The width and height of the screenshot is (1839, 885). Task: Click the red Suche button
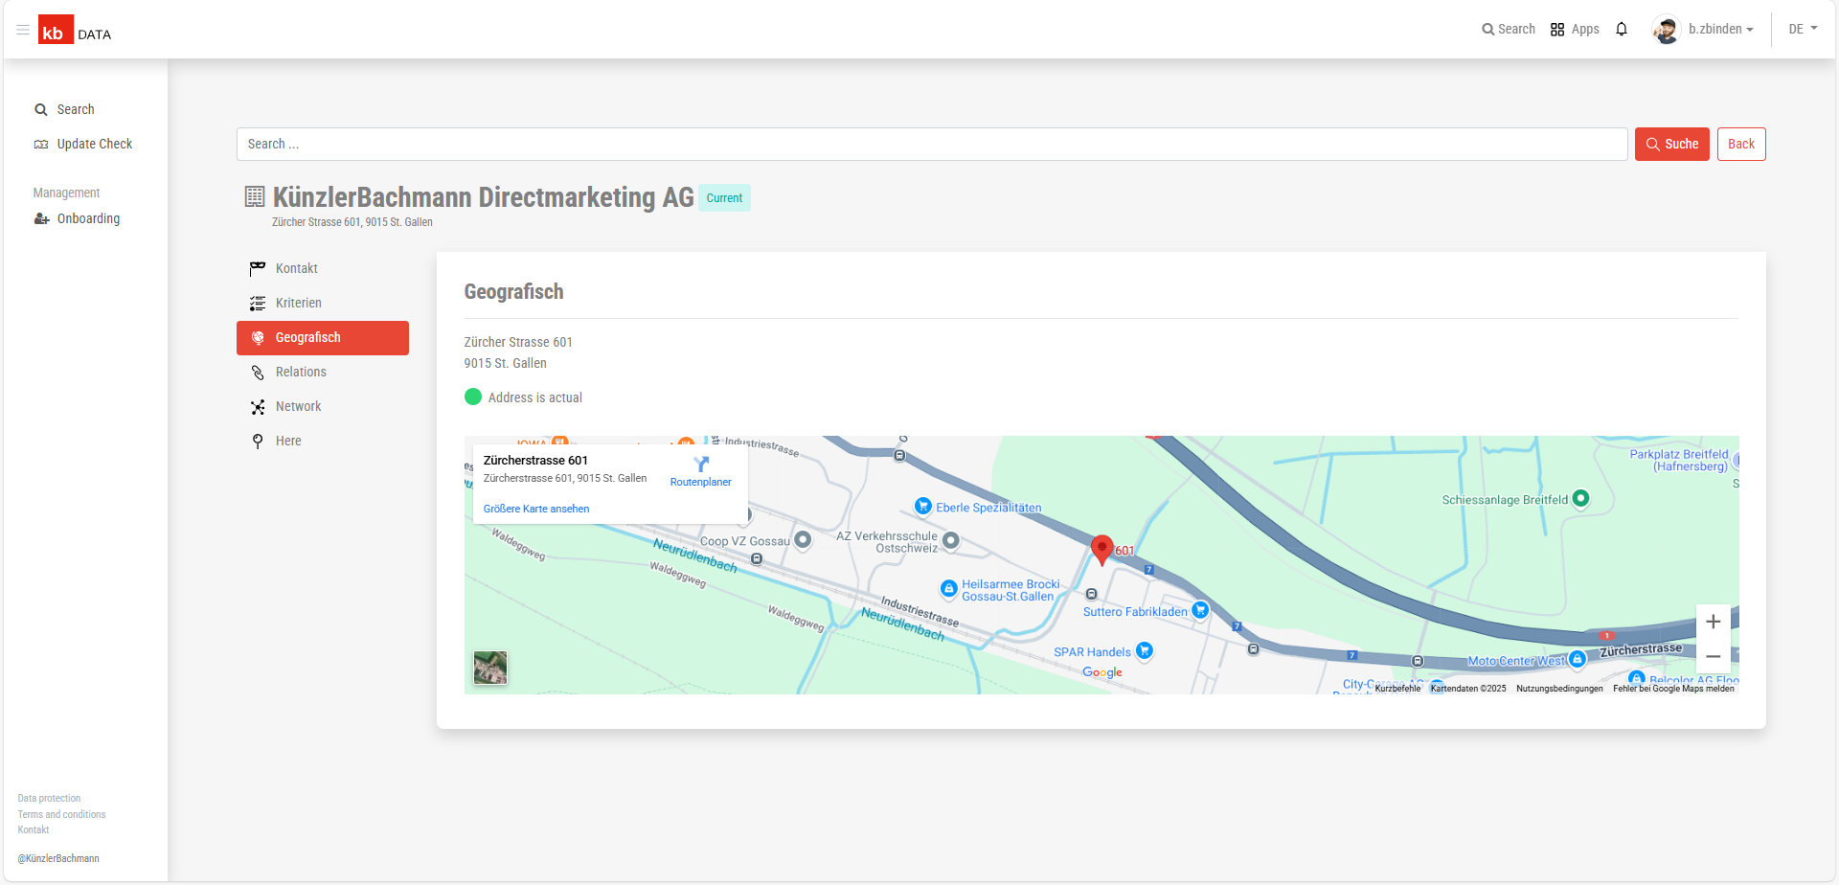(x=1671, y=145)
